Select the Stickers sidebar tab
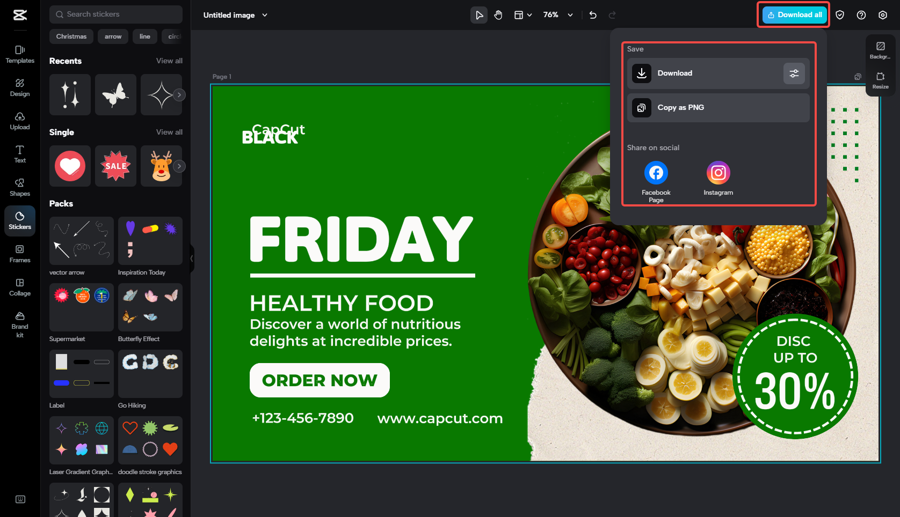This screenshot has height=517, width=900. pos(20,220)
